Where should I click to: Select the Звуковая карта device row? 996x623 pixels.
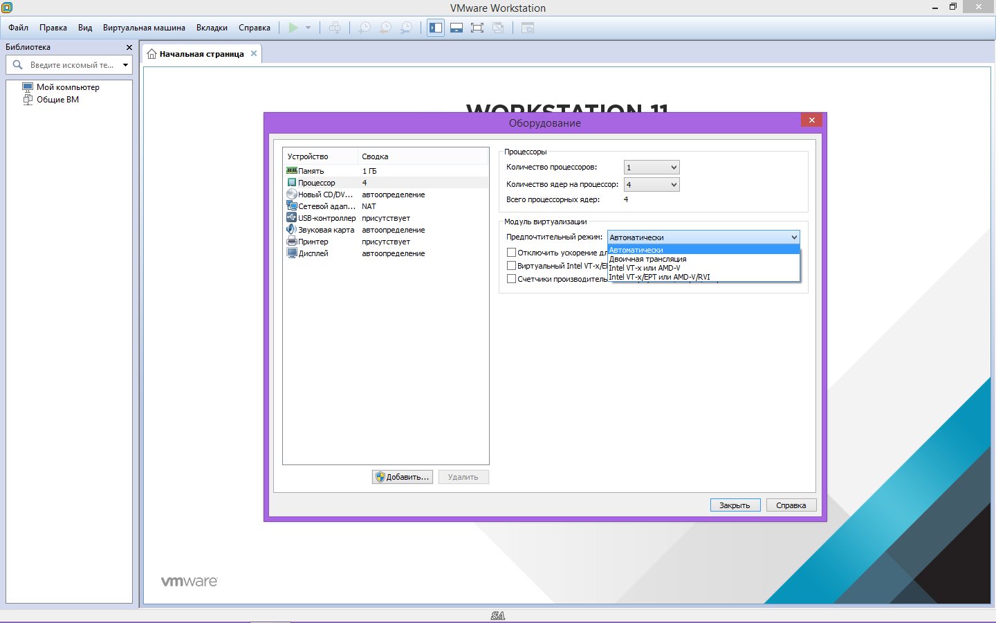[x=386, y=230]
